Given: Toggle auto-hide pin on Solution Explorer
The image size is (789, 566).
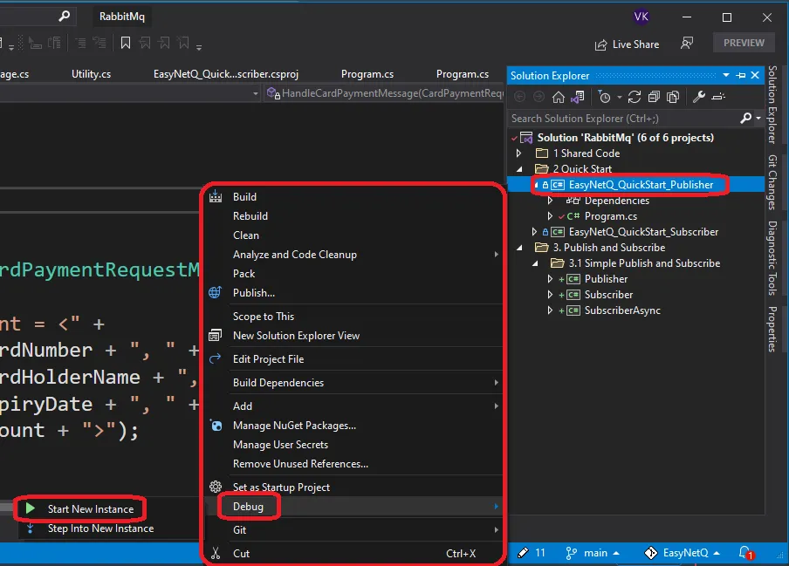Looking at the screenshot, I should click(x=741, y=76).
